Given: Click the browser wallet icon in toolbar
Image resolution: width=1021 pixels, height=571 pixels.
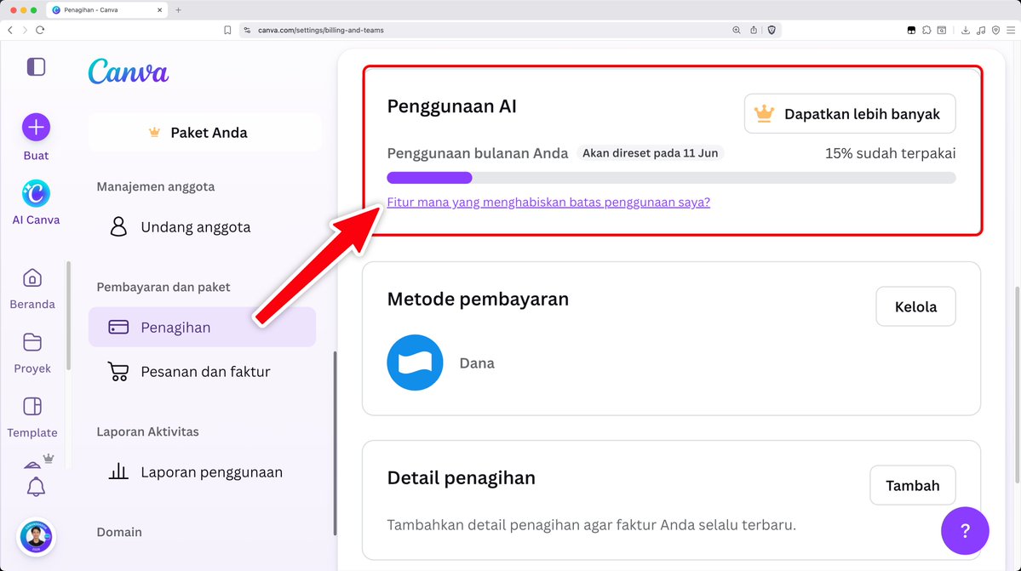Looking at the screenshot, I should coord(912,30).
